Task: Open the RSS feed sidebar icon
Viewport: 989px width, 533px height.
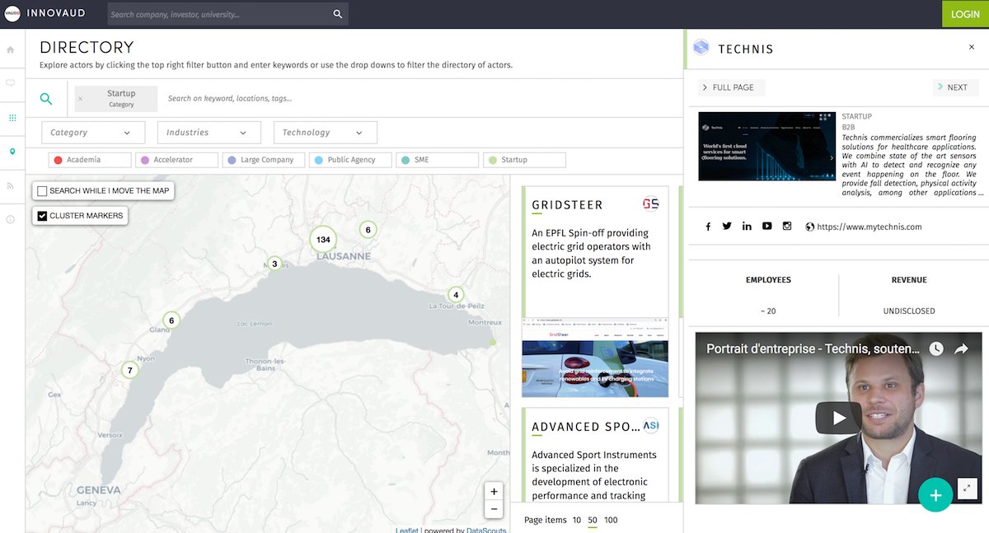Action: [11, 185]
